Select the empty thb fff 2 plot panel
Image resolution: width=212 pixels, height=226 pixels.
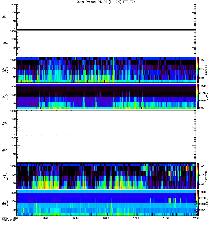coord(106,44)
